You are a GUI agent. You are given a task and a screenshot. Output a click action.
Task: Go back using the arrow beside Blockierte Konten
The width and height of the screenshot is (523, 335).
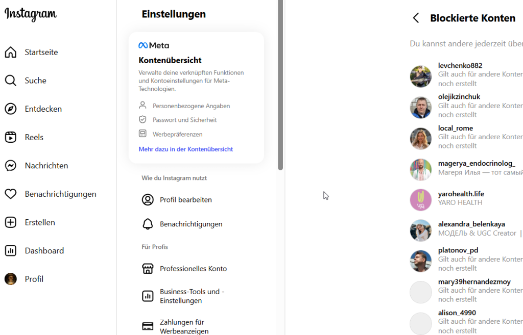tap(416, 18)
